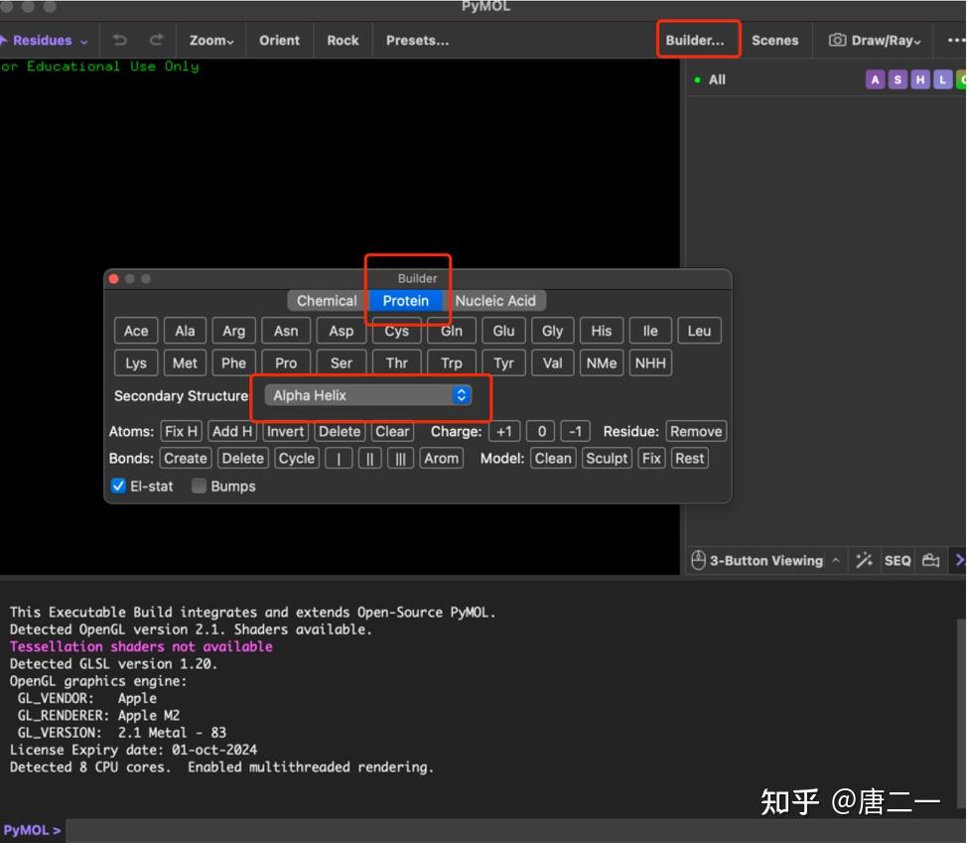The width and height of the screenshot is (967, 843).
Task: Click the Orient toolbar button
Action: (279, 41)
